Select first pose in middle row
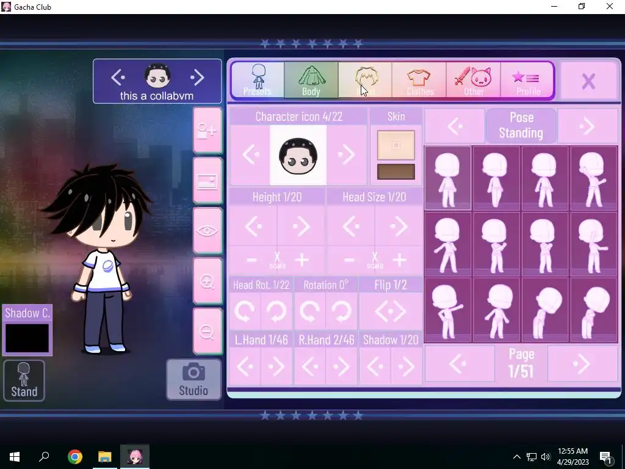 (447, 244)
